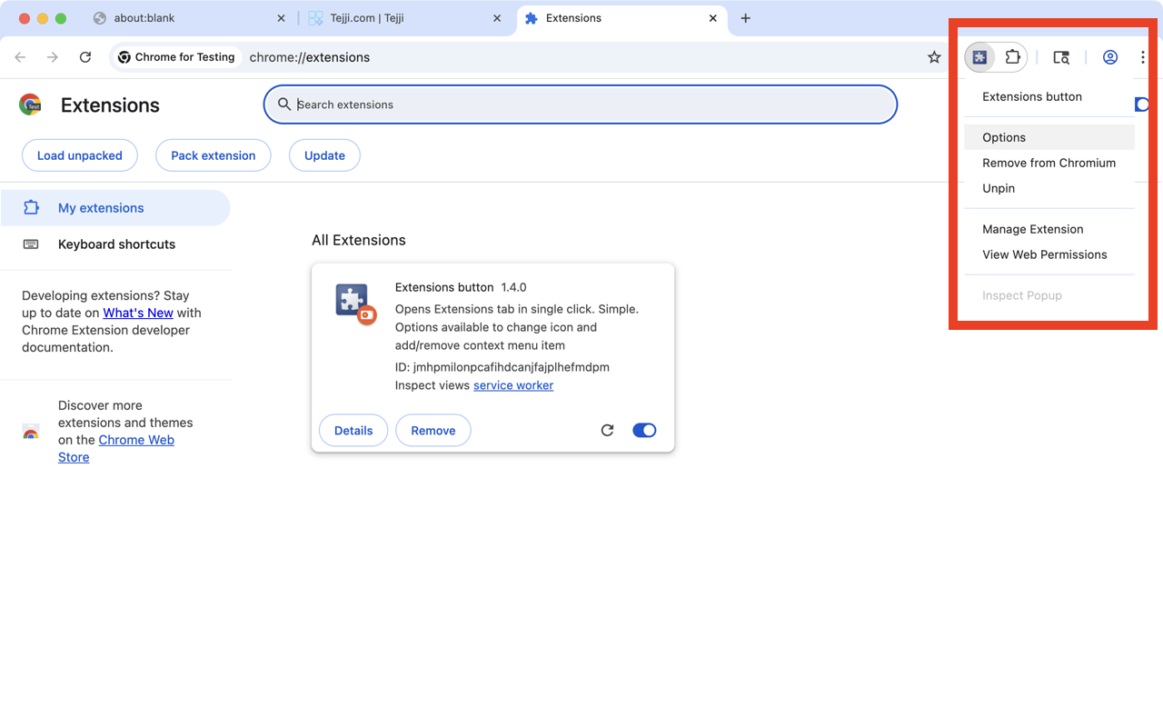The width and height of the screenshot is (1163, 727).
Task: Click the pinned Extensions button toolbar icon
Action: 978,56
